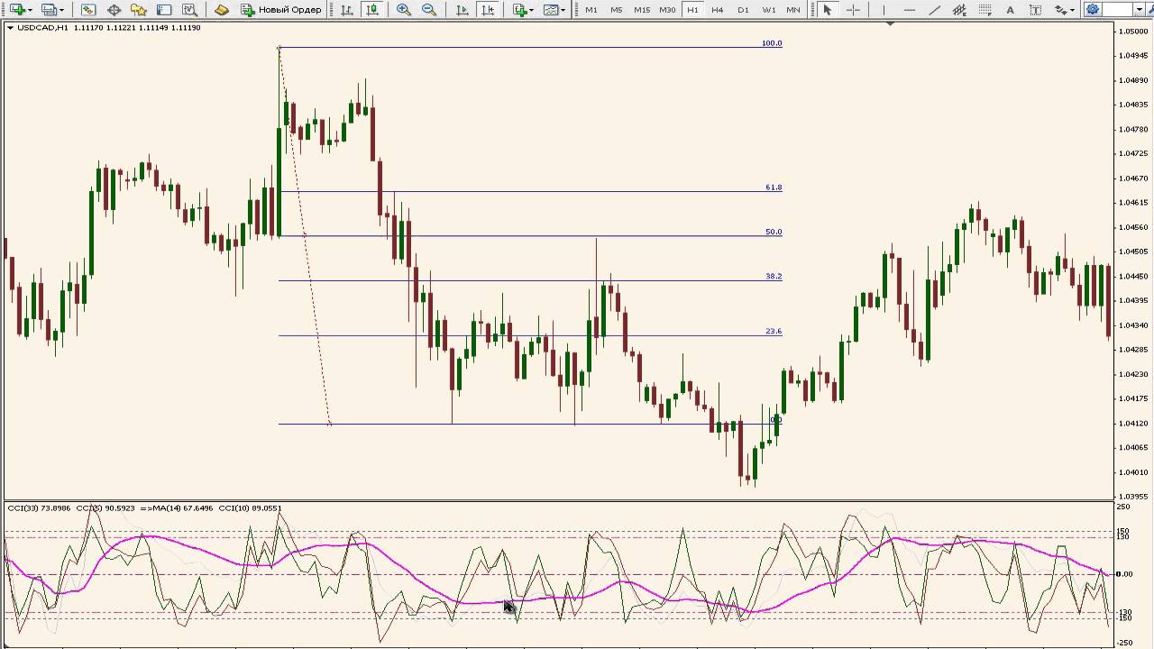Click the Новый Ордер button
Screen dimensions: 1154x649
(280, 10)
